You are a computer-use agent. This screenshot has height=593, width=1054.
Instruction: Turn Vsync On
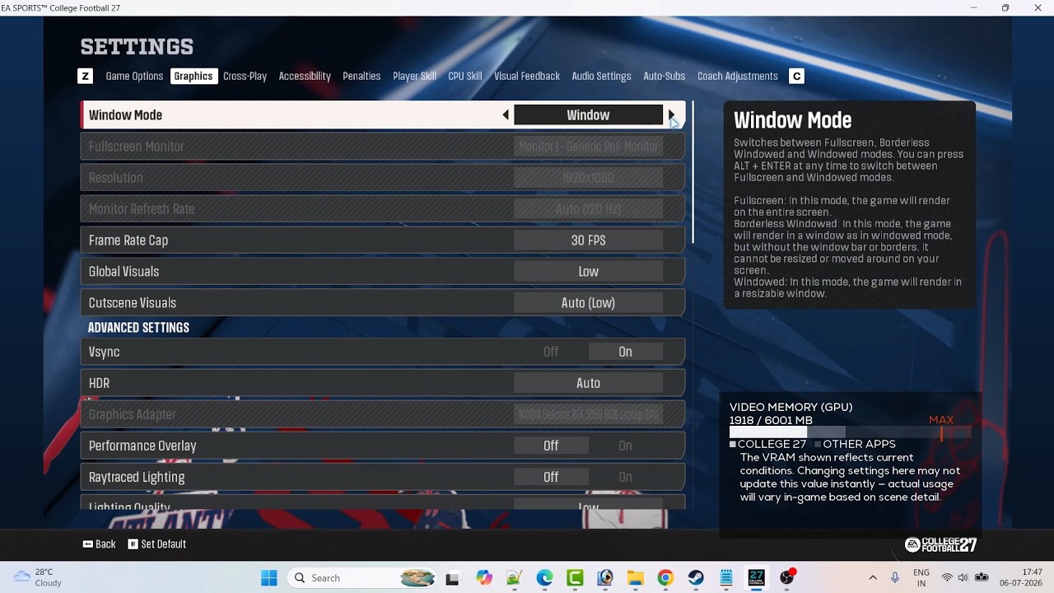coord(625,352)
